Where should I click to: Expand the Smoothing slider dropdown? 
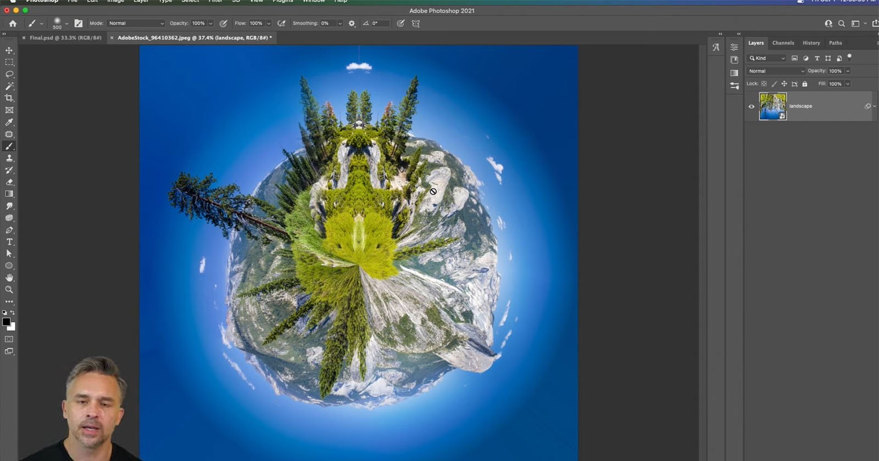[340, 24]
